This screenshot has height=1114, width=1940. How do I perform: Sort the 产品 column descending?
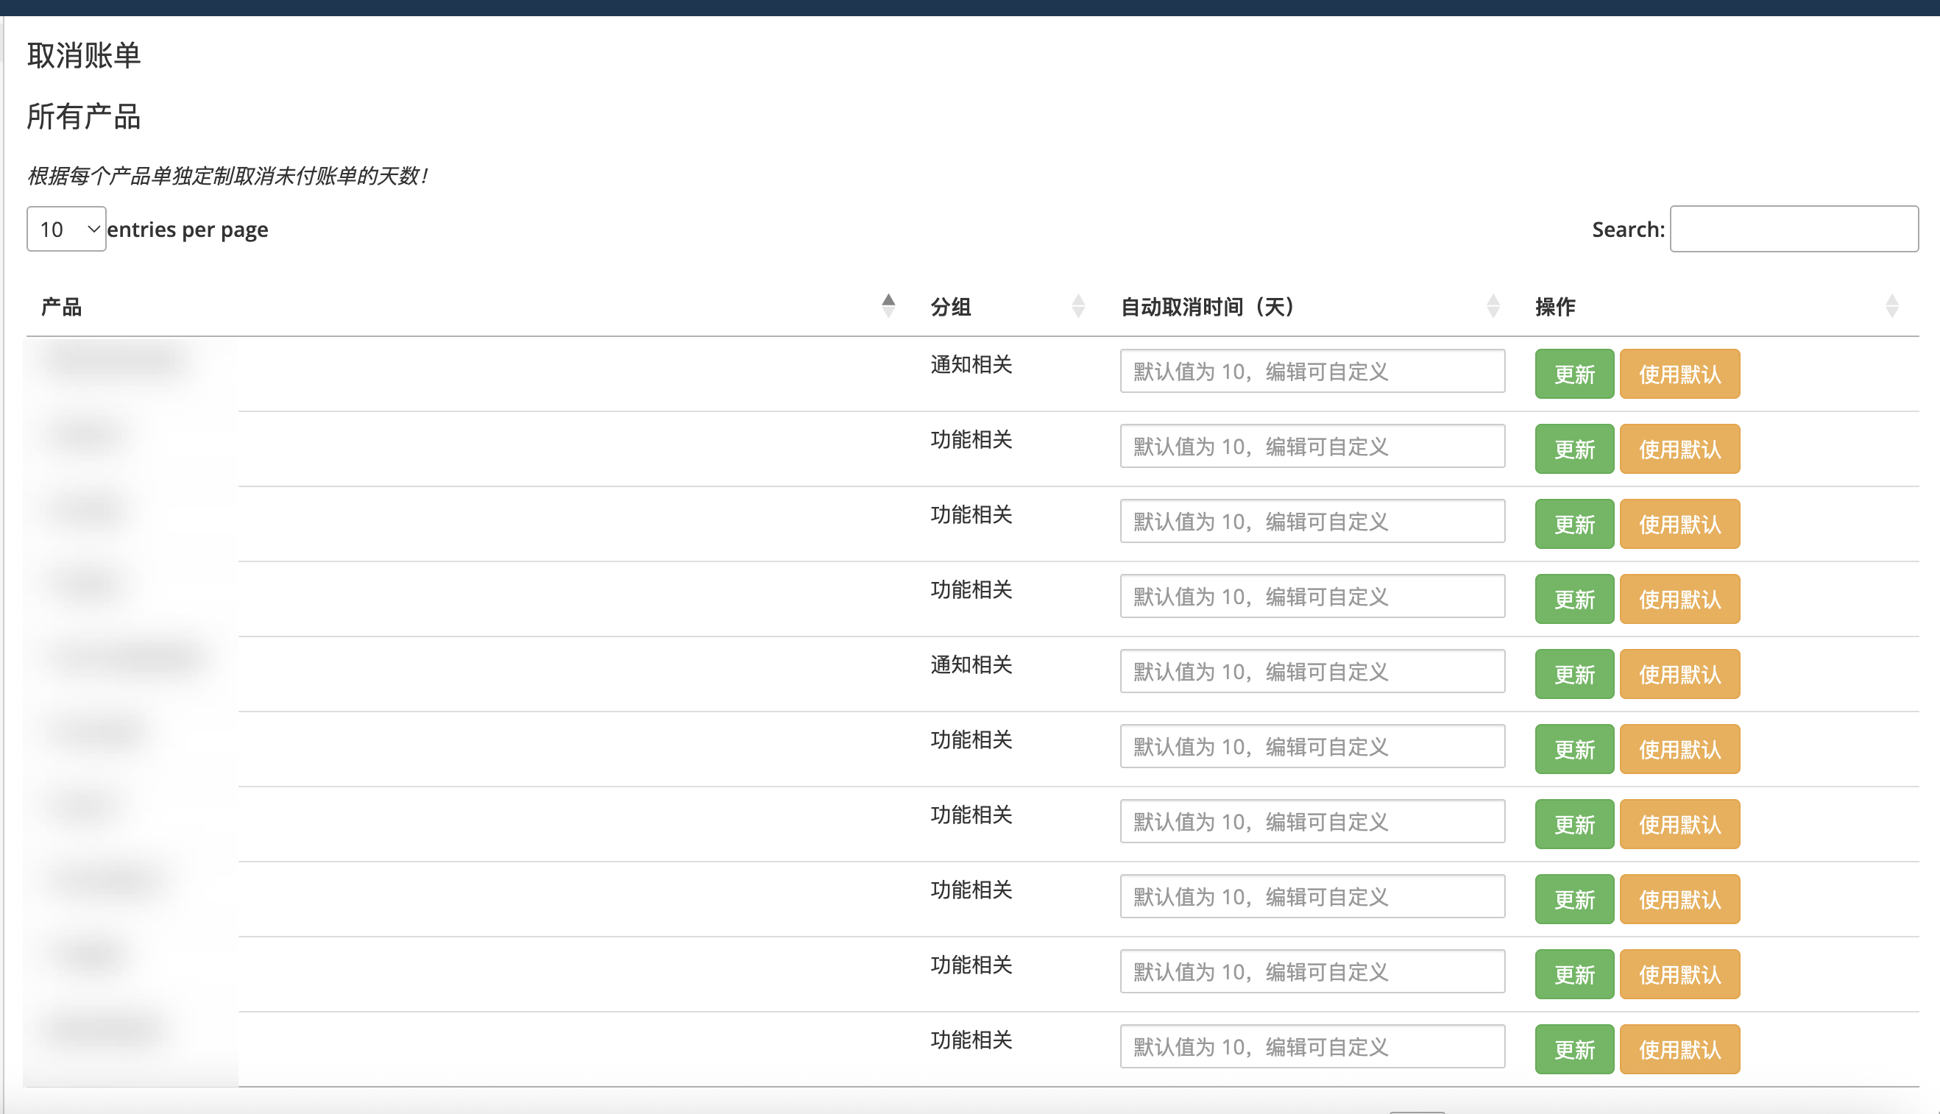(888, 312)
